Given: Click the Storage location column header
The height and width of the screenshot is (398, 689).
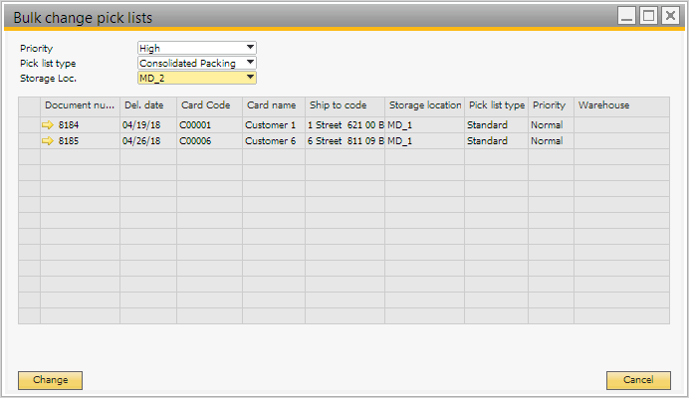Looking at the screenshot, I should point(424,105).
